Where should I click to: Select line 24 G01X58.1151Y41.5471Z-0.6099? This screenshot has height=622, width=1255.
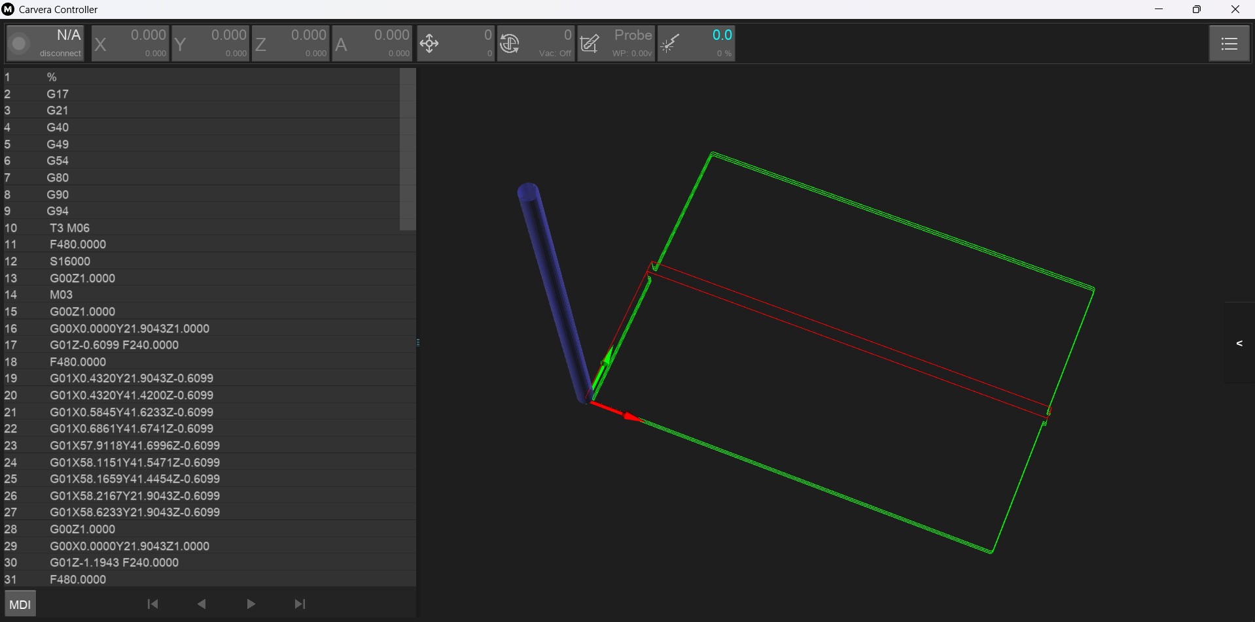coord(209,463)
